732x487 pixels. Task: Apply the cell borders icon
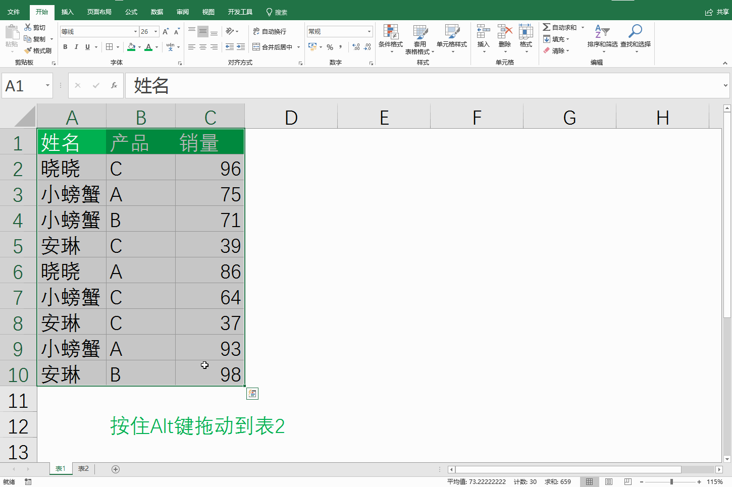110,47
